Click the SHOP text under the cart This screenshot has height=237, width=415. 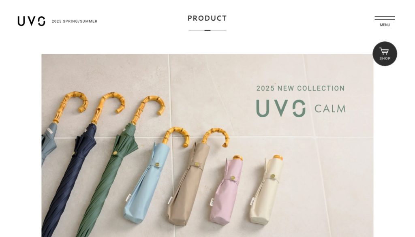coord(385,58)
